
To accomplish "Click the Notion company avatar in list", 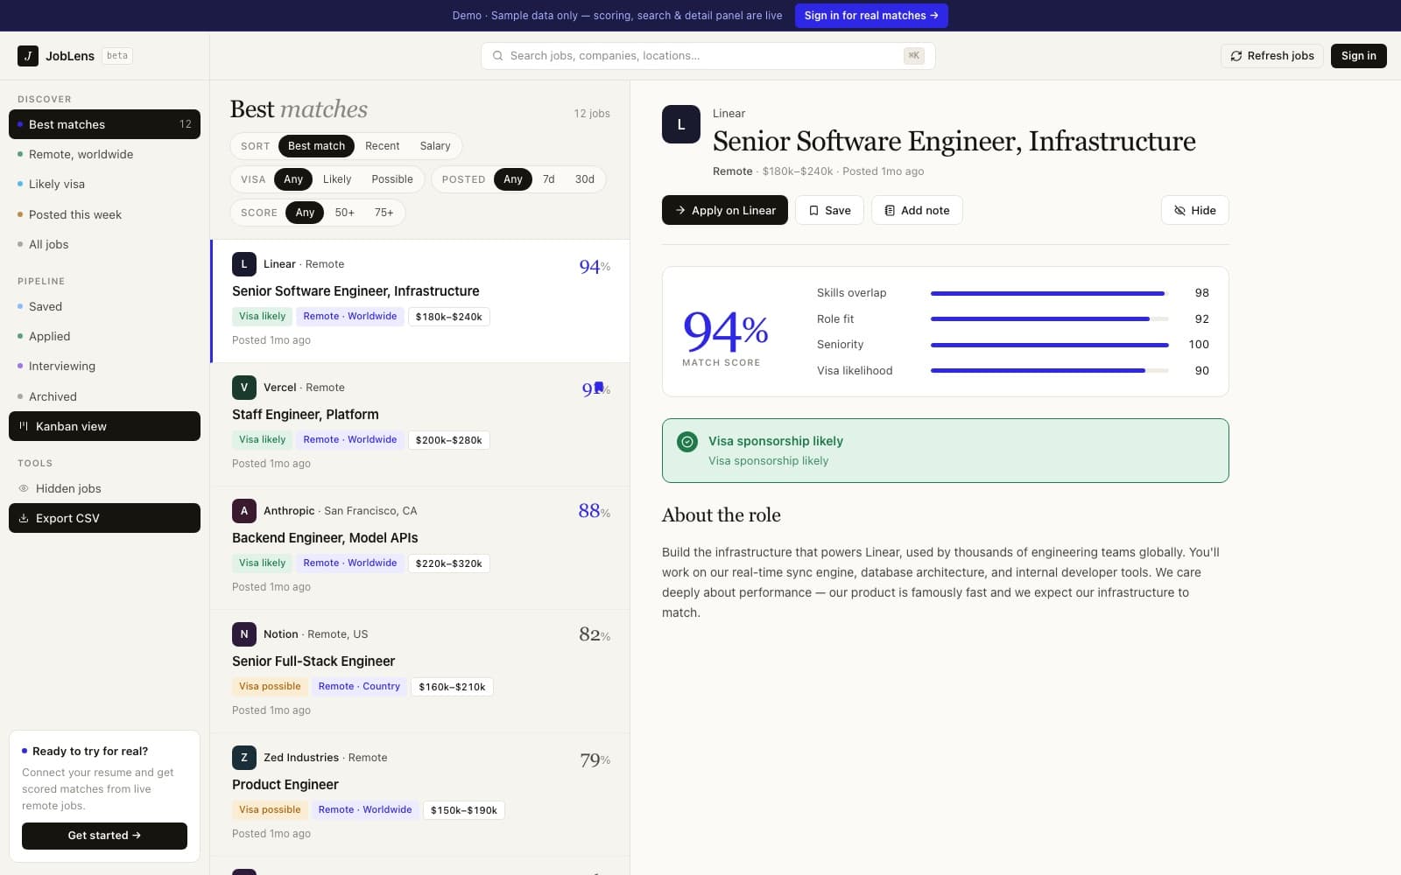I will point(244,633).
